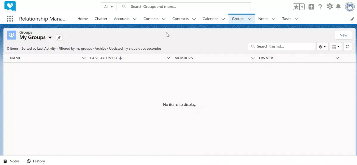Open the Tasks tab
The image size is (357, 165).
pos(286,19)
